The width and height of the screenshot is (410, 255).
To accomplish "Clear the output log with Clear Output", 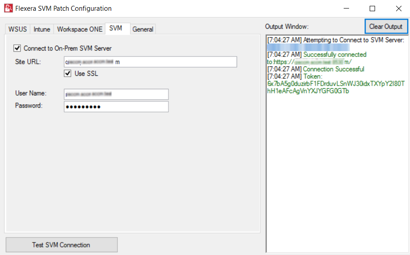I will tap(386, 26).
